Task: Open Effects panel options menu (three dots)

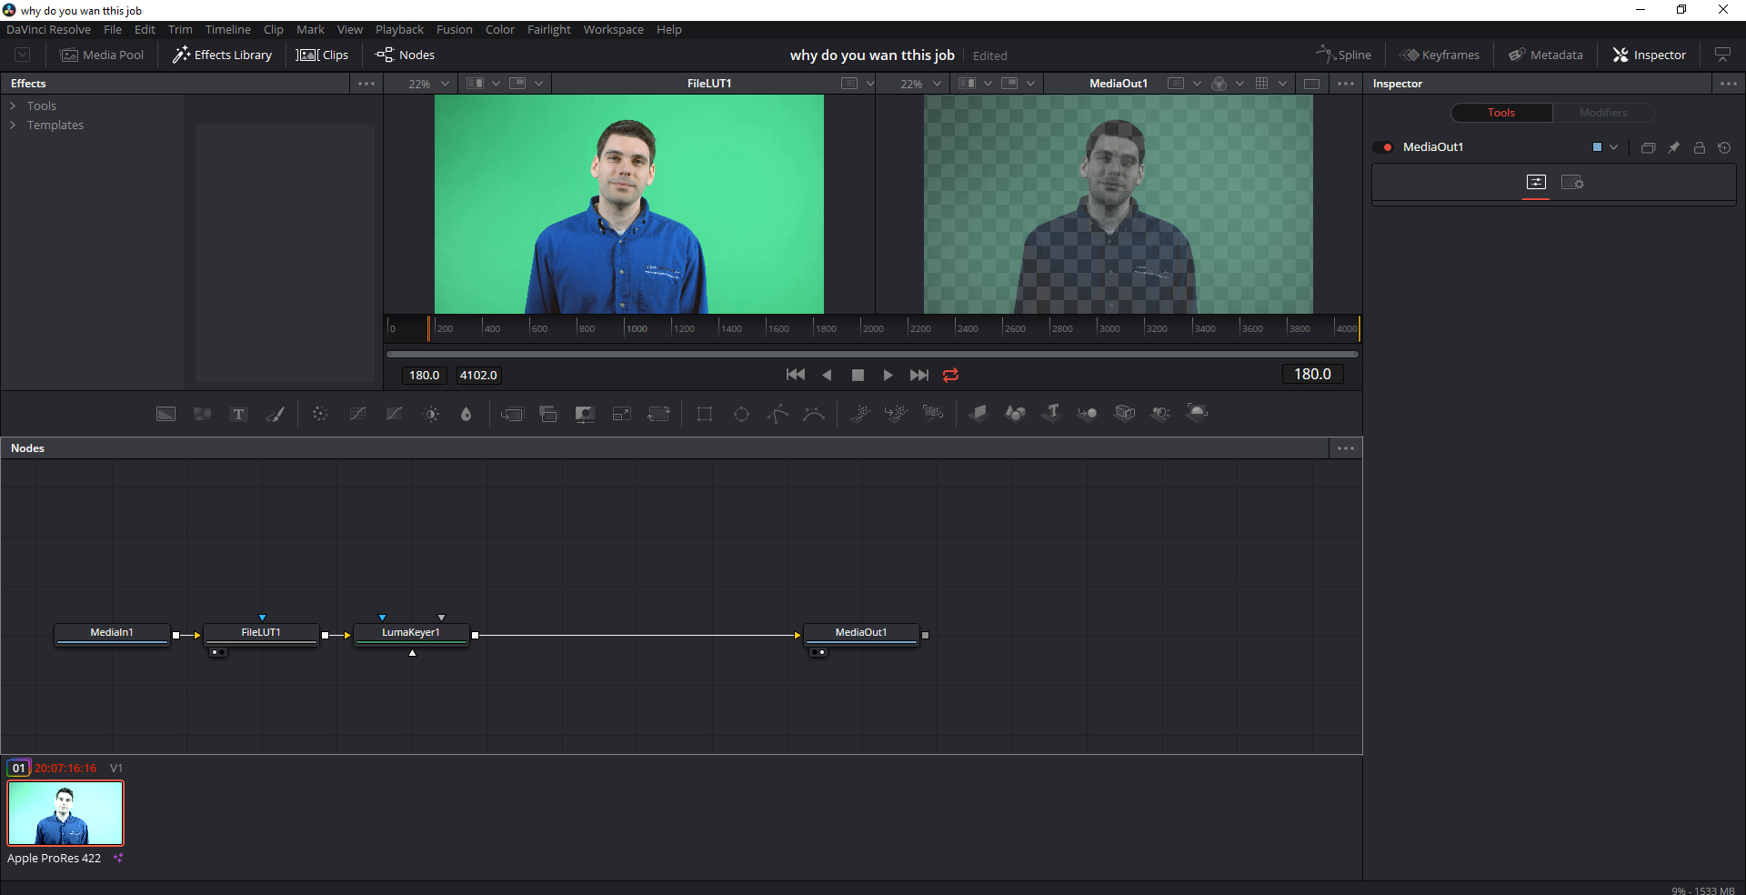Action: pyautogui.click(x=366, y=84)
